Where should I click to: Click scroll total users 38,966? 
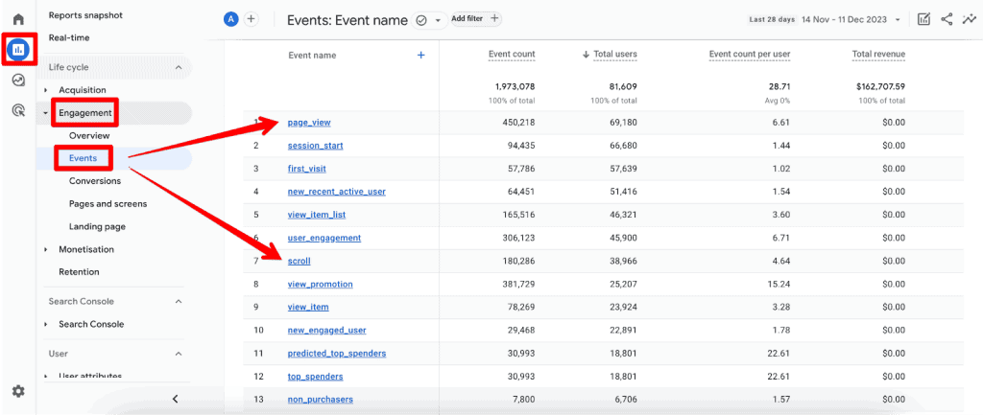(622, 261)
